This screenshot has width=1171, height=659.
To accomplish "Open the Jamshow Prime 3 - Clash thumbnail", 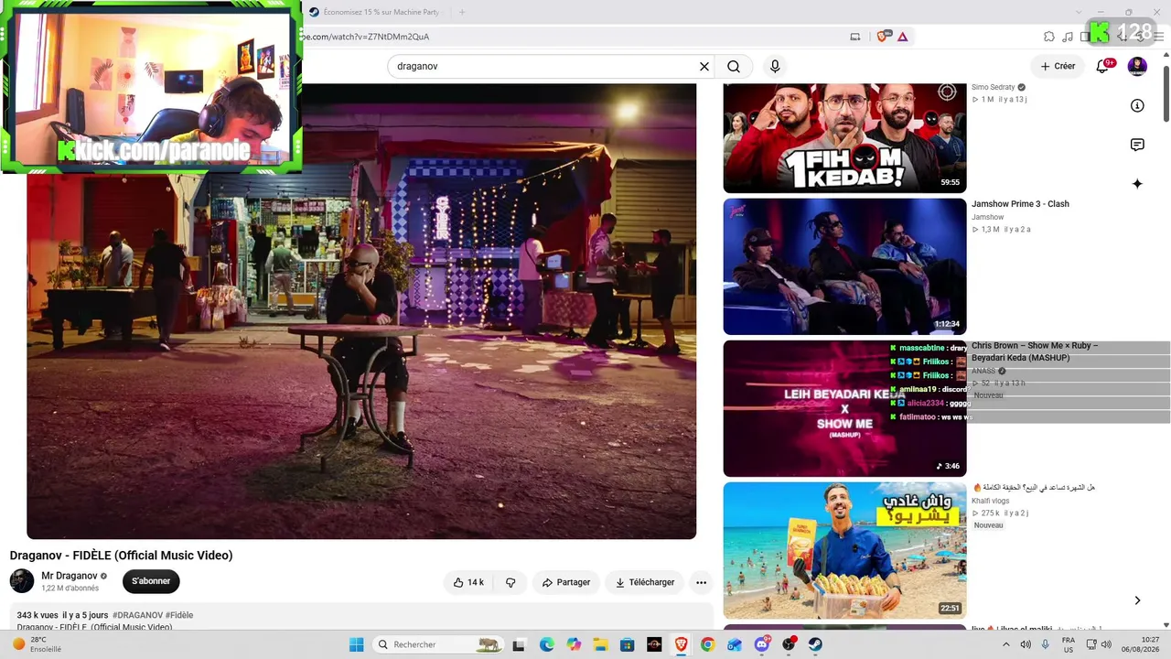I will coord(844,266).
